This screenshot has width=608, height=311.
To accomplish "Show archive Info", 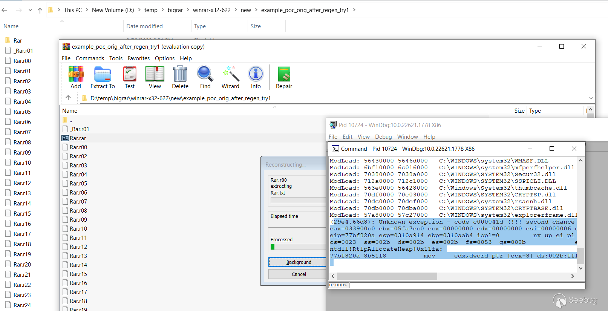I will [x=256, y=74].
